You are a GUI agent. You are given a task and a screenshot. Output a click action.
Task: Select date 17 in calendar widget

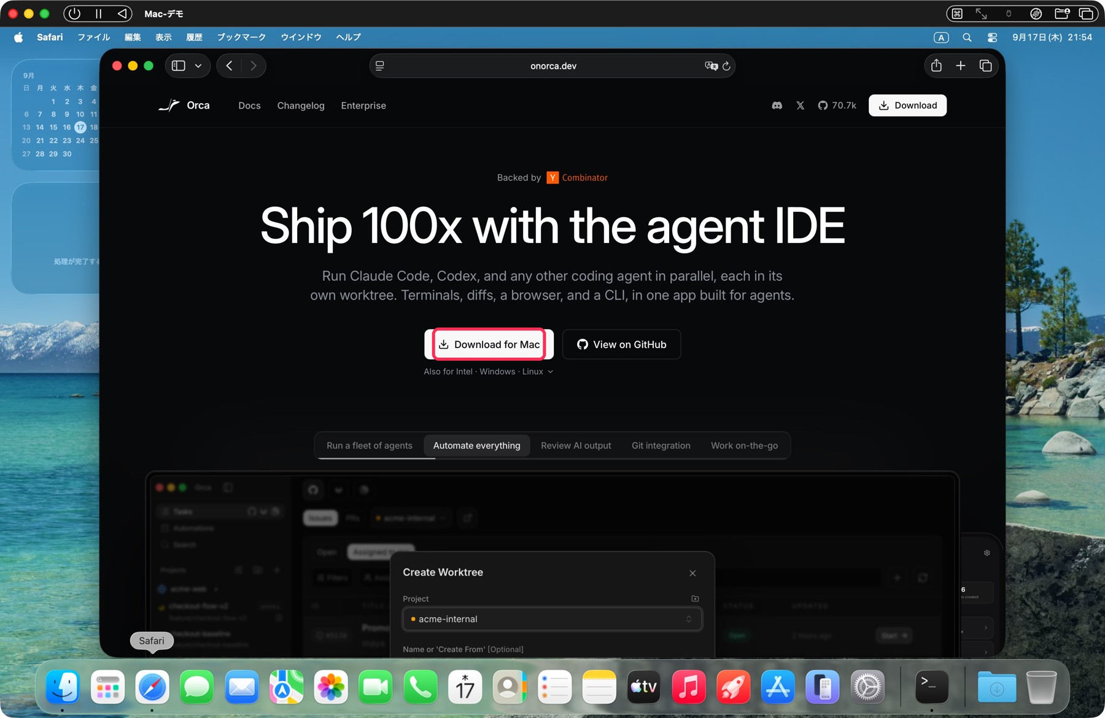click(80, 127)
